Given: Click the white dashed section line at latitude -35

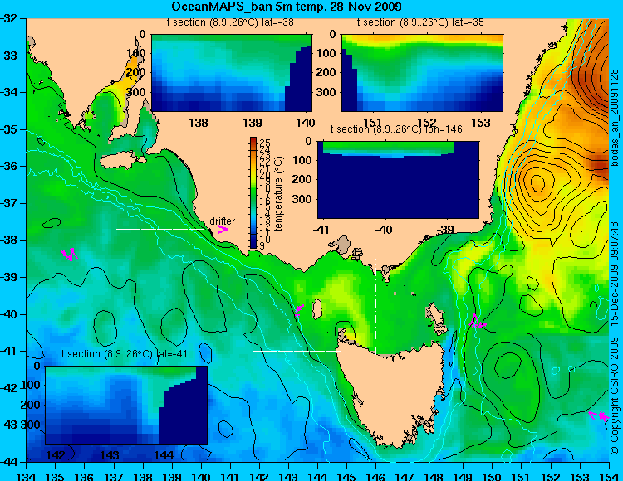Looking at the screenshot, I should (547, 148).
